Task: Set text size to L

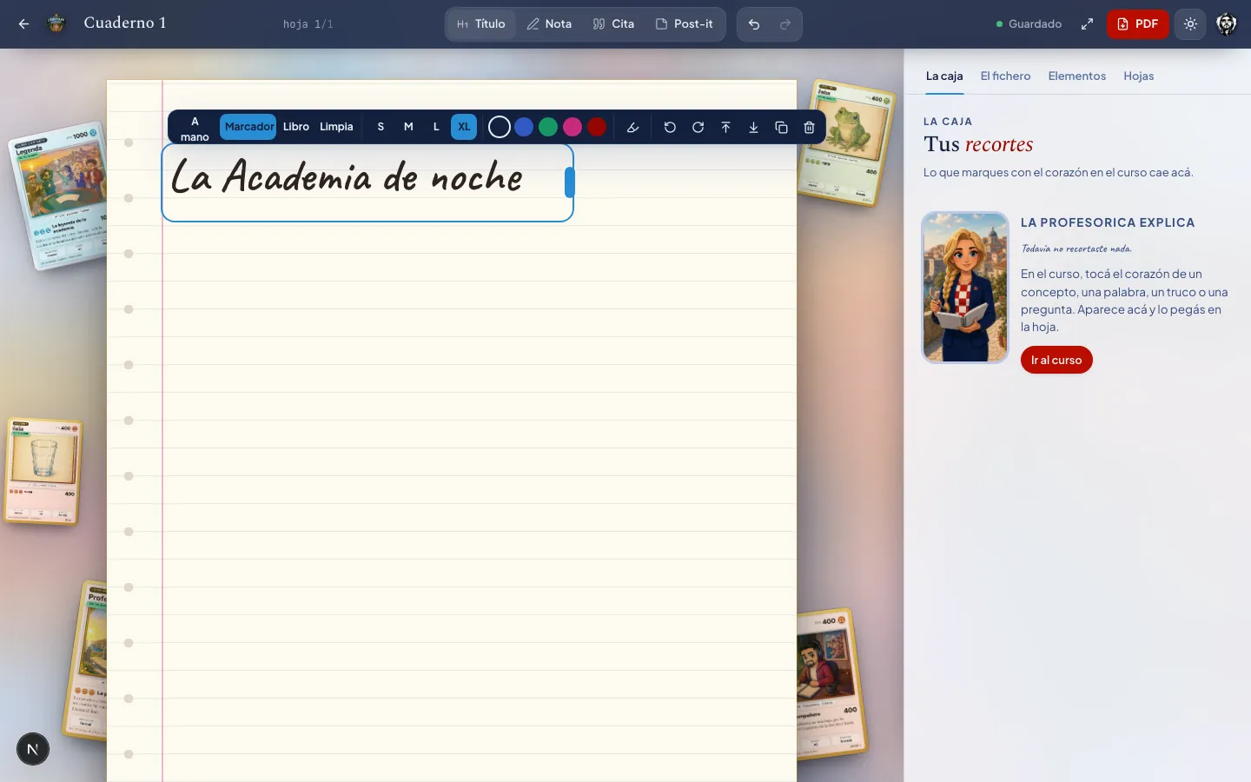Action: (x=436, y=127)
